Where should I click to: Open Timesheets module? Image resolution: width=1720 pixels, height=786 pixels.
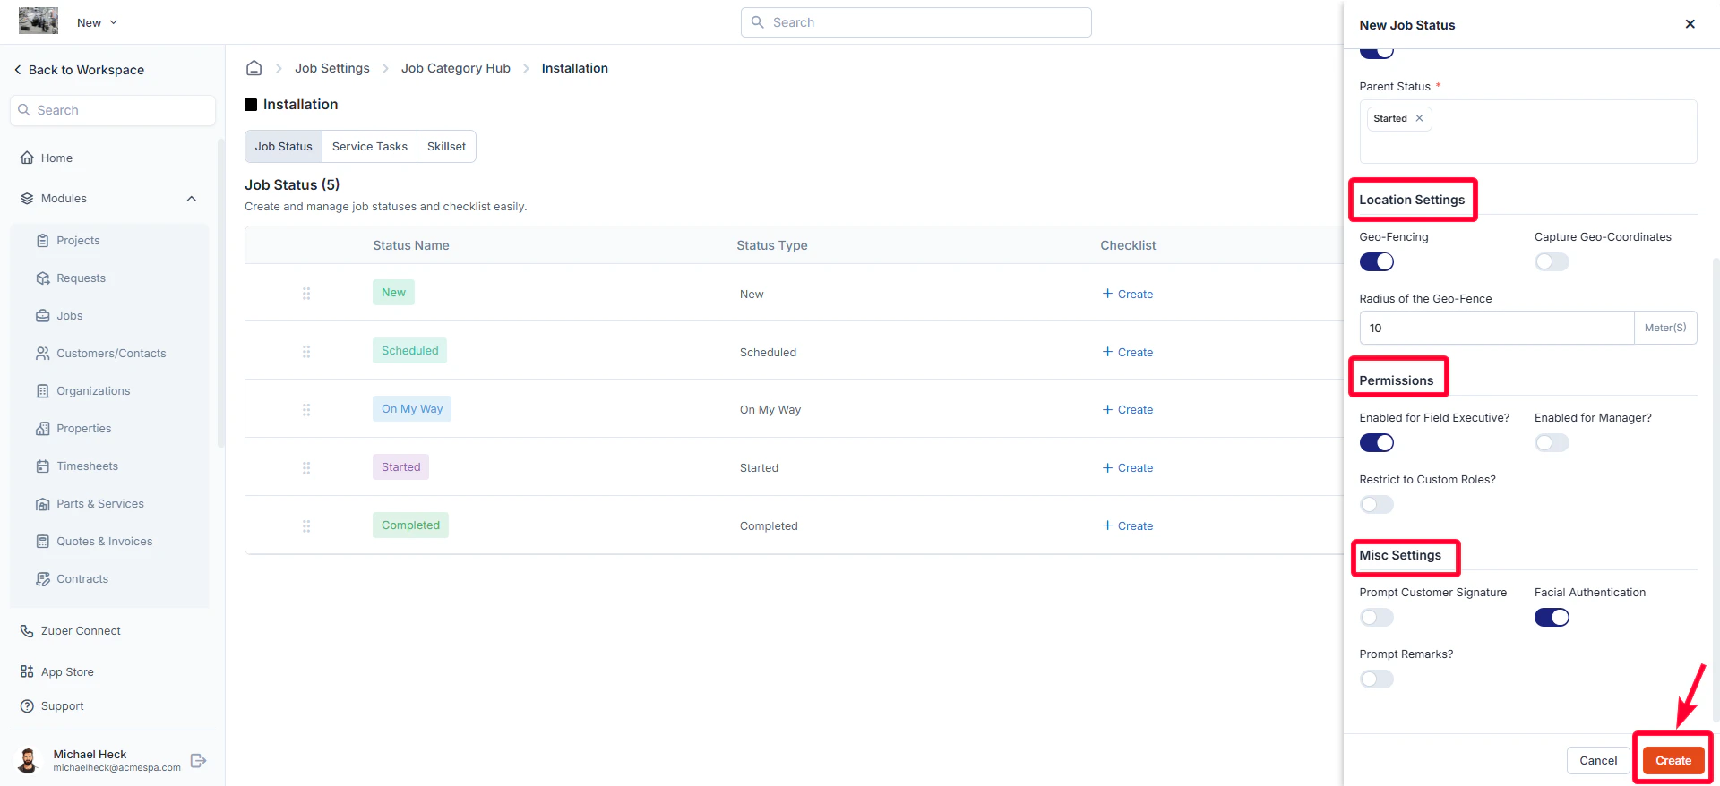tap(87, 466)
